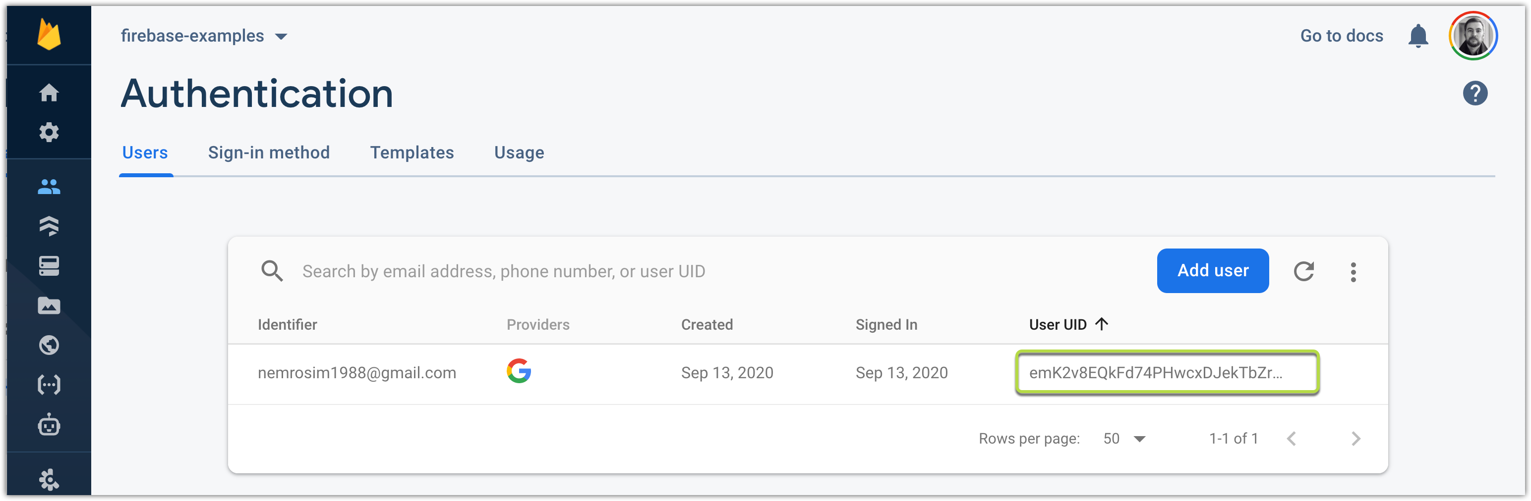The width and height of the screenshot is (1531, 501).
Task: Open Hosting globe icon in sidebar
Action: pos(49,345)
